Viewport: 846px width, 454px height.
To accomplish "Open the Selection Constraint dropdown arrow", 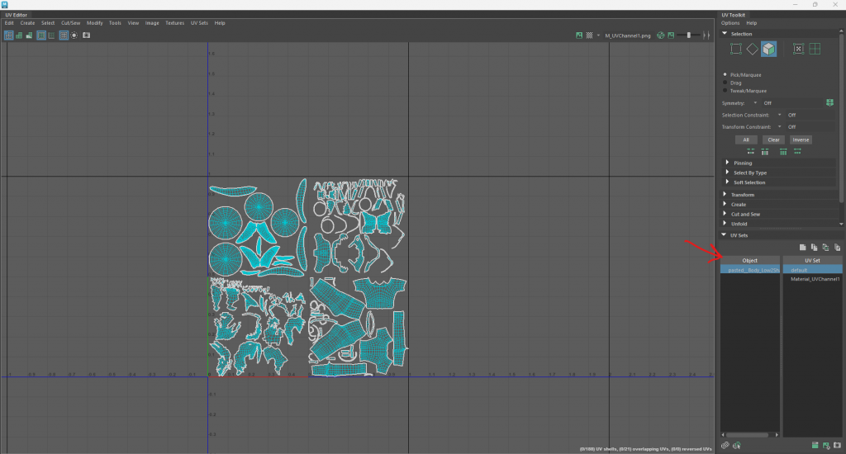I will point(780,115).
